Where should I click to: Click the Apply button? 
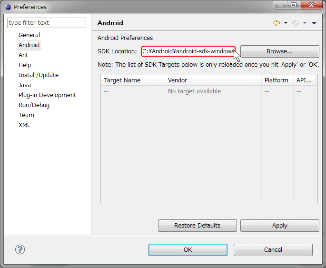(x=280, y=226)
